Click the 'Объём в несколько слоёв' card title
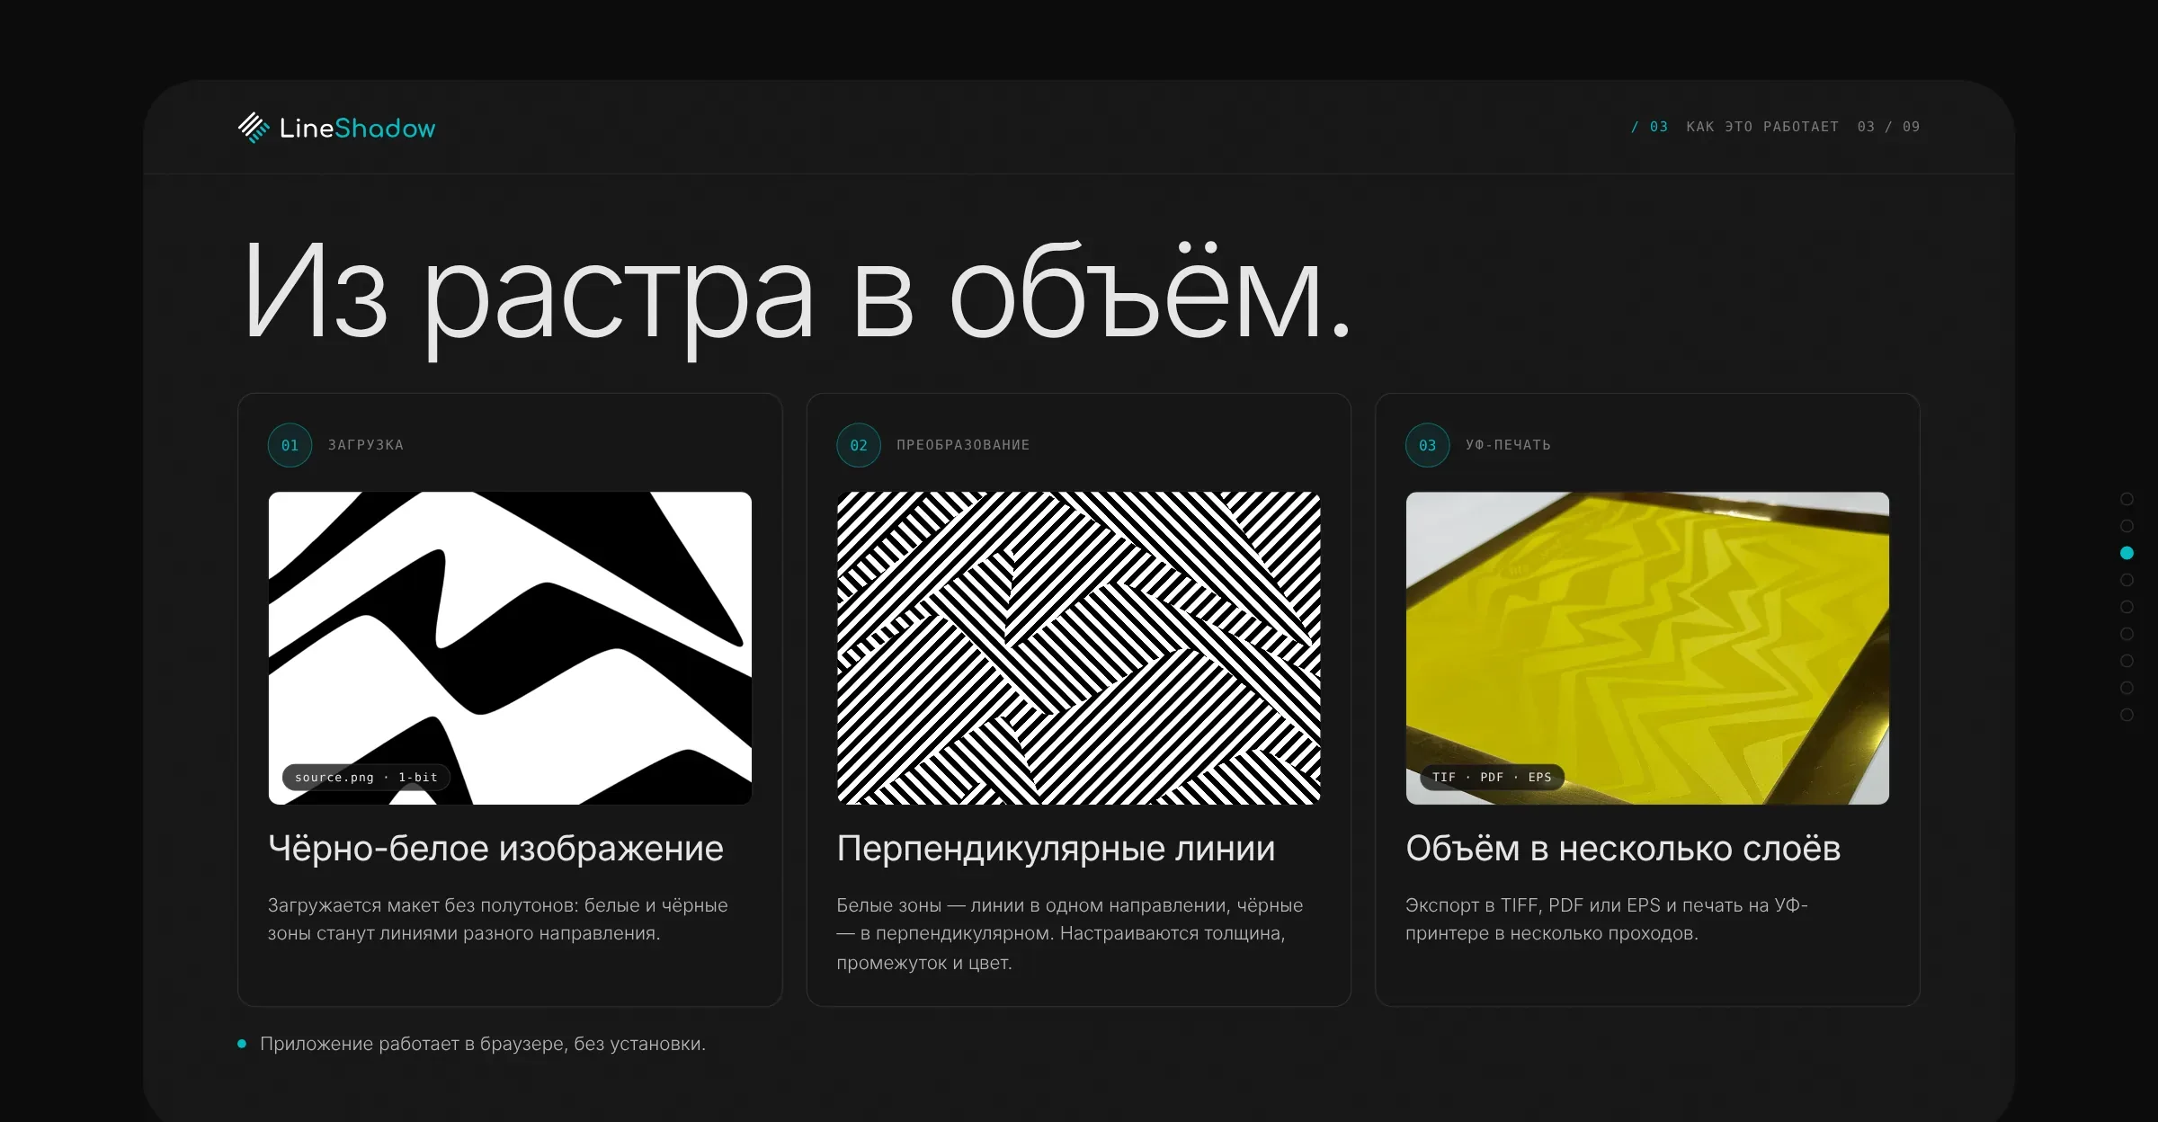2158x1122 pixels. coord(1623,849)
